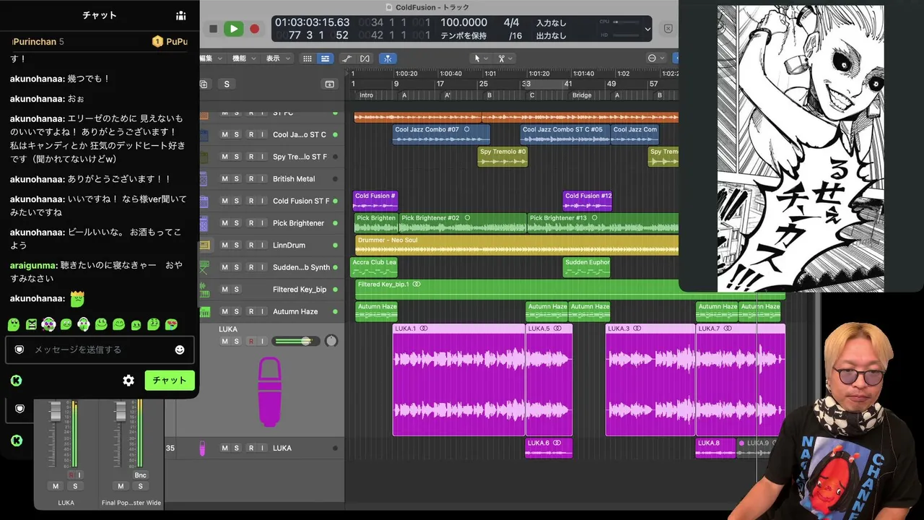Select the LUKA.1 audio region

(x=458, y=380)
